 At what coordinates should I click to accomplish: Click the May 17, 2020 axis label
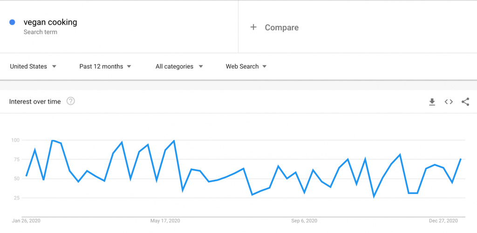click(165, 221)
